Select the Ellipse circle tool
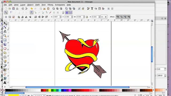The height and width of the screenshot is (96, 171). [5, 49]
